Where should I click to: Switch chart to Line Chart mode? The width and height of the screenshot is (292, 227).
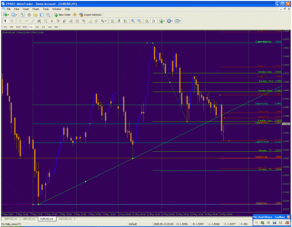pyautogui.click(x=126, y=21)
